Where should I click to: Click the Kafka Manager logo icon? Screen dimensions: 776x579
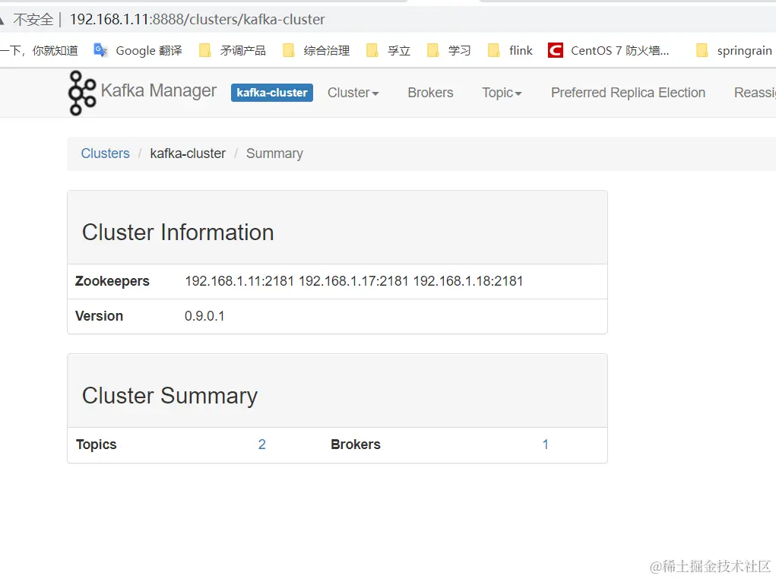82,93
